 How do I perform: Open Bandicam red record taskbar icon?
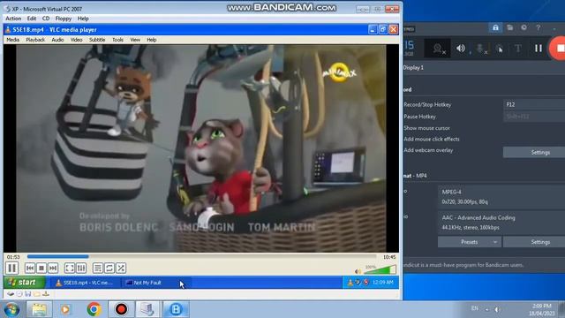pyautogui.click(x=121, y=309)
